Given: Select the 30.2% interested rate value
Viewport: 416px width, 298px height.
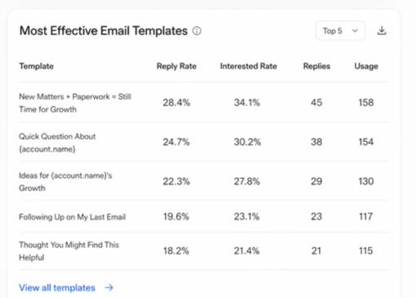Looking at the screenshot, I should pos(247,142).
